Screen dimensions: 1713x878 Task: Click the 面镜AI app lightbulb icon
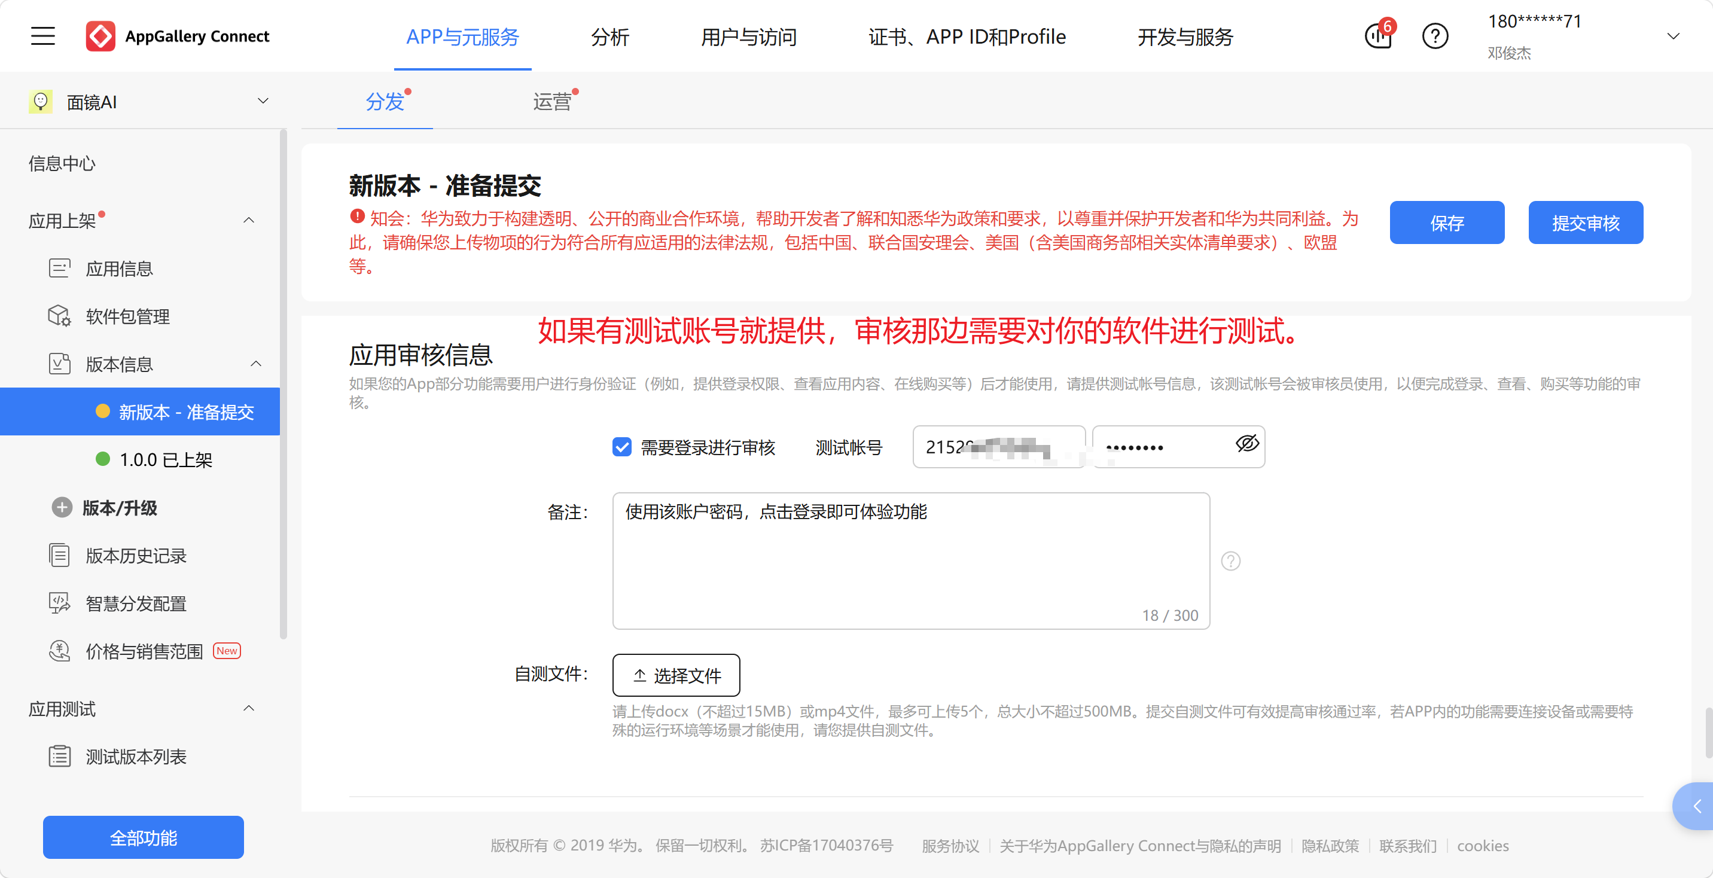pyautogui.click(x=41, y=102)
